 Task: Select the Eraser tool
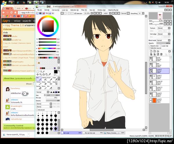(x=44, y=83)
